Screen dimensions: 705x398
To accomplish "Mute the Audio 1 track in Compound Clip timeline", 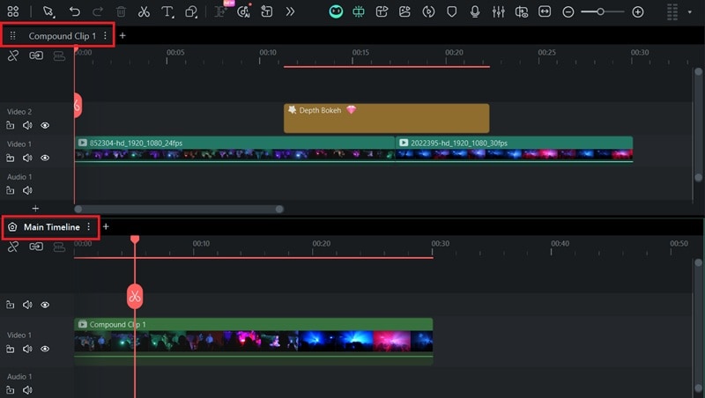I will pyautogui.click(x=27, y=190).
